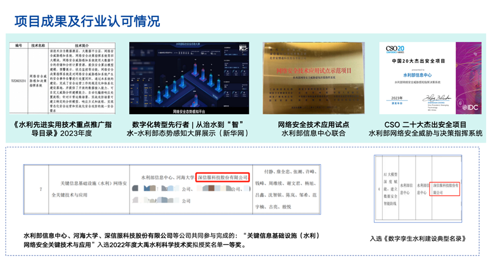Click the TZ2023231 code in the document table
This screenshot has height=275, width=489.
[x=20, y=79]
